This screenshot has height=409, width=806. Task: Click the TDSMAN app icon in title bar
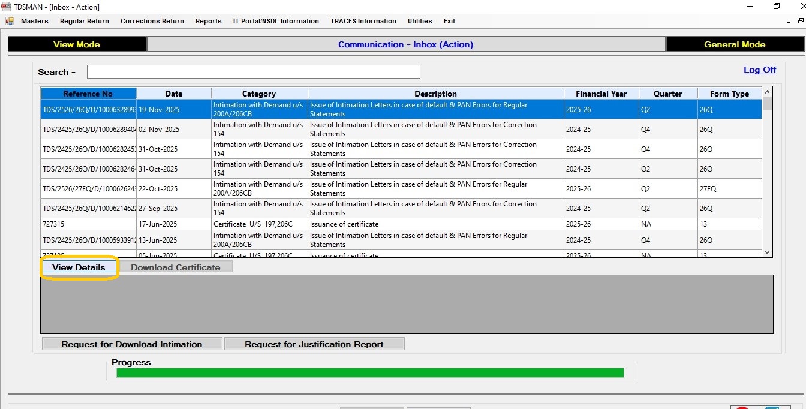click(7, 7)
